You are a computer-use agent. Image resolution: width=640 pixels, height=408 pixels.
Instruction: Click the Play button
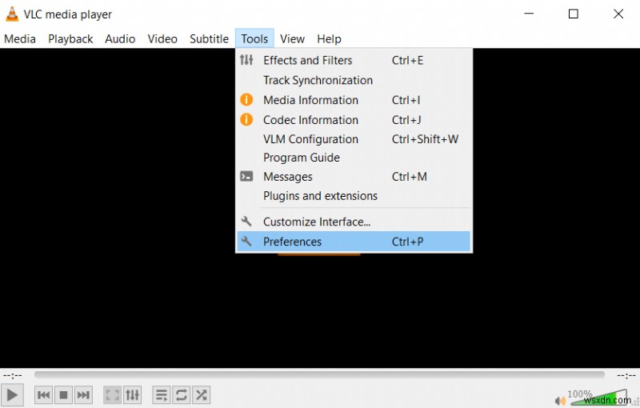[x=12, y=395]
